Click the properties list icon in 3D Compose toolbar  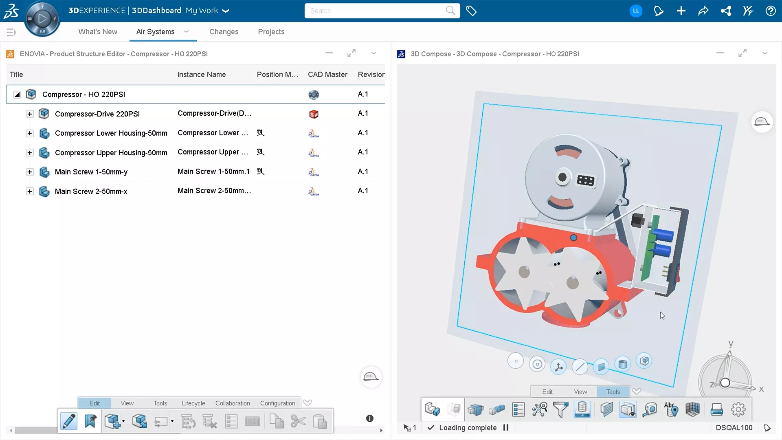click(x=518, y=409)
